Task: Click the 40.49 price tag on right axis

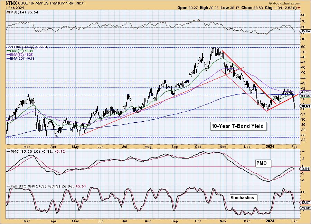Action: pos(305,96)
